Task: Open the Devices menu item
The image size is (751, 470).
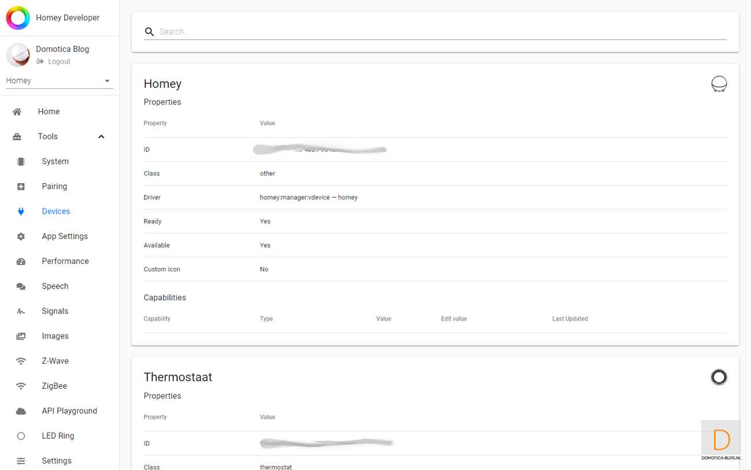Action: [x=55, y=211]
